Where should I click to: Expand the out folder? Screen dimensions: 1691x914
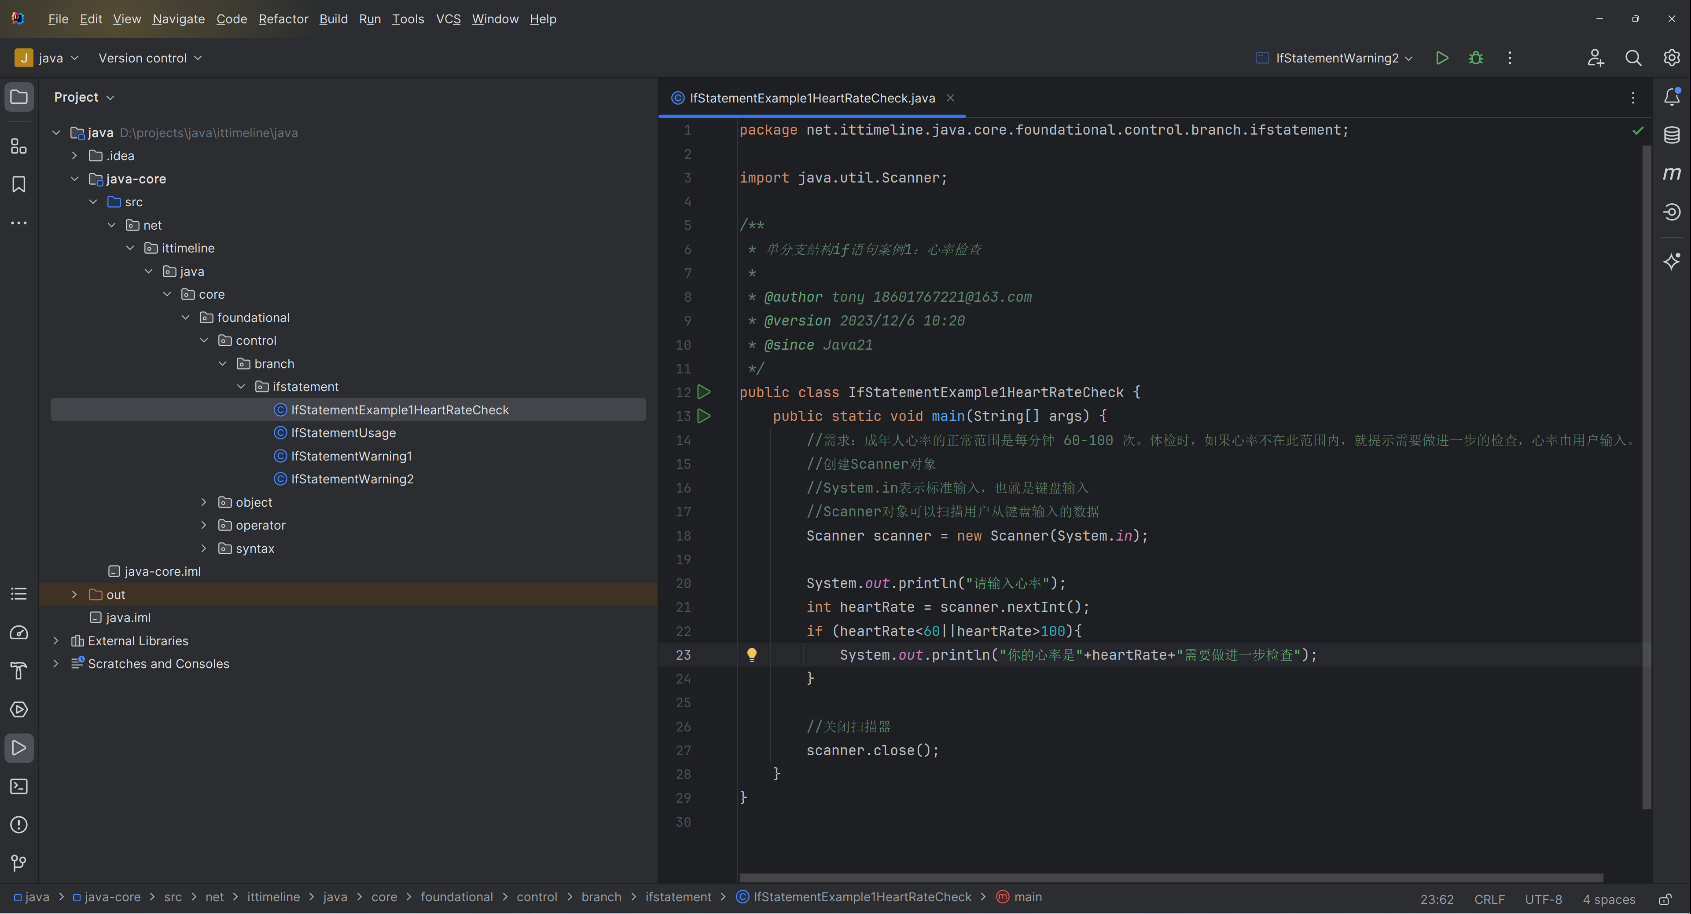click(x=74, y=595)
